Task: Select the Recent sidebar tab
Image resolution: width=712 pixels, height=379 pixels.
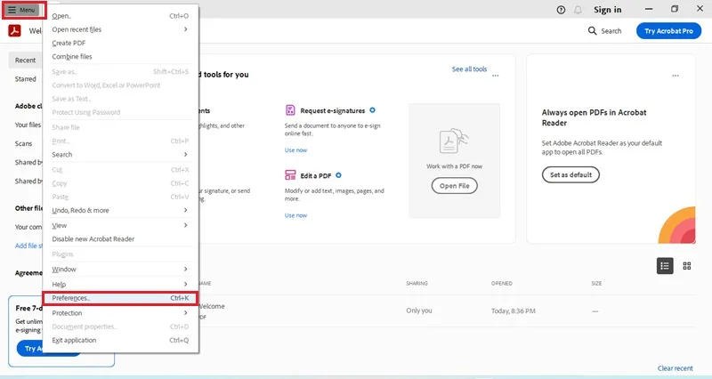Action: (x=25, y=60)
